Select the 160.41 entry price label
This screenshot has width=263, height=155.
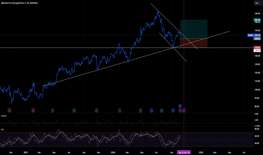point(257,39)
